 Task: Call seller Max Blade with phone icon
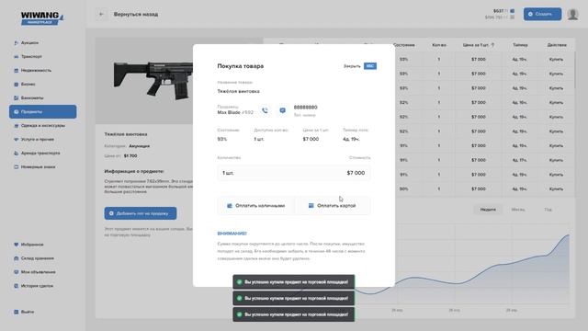[265, 110]
